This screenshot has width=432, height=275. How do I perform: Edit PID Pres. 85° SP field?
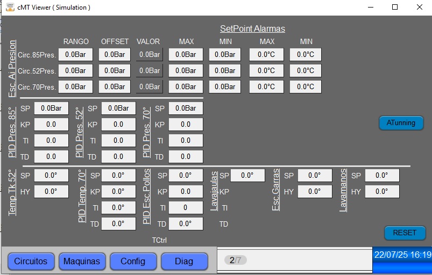[51, 108]
